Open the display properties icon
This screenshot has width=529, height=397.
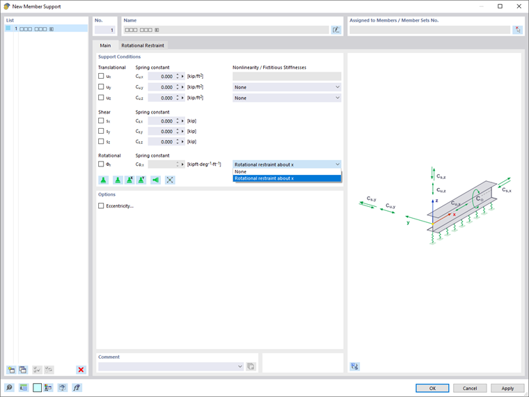(x=48, y=387)
